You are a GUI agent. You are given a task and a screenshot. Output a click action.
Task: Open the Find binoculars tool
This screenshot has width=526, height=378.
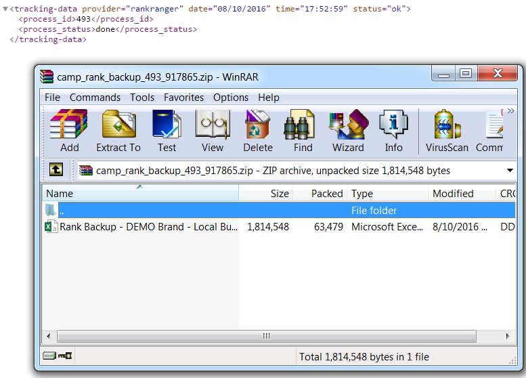coord(303,131)
